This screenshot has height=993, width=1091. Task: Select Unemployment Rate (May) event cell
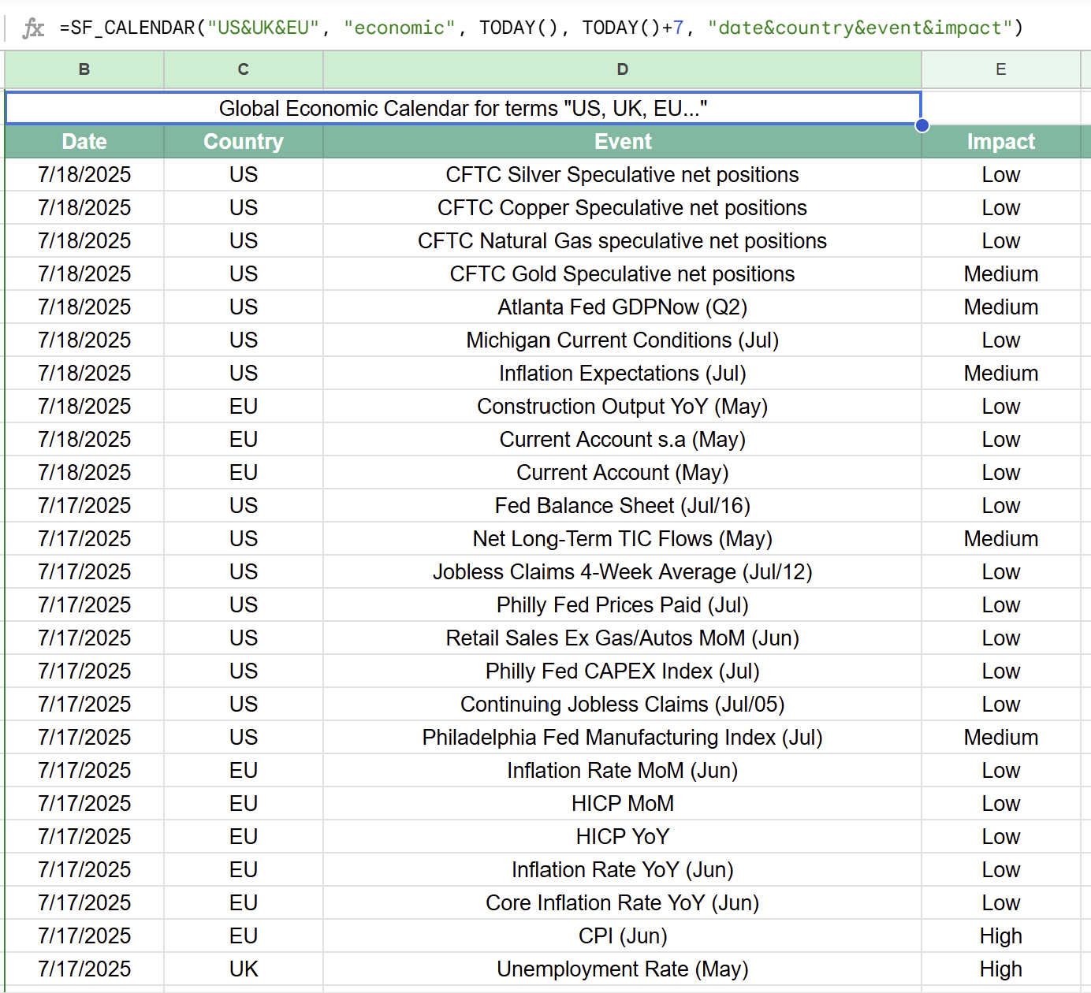click(x=622, y=969)
